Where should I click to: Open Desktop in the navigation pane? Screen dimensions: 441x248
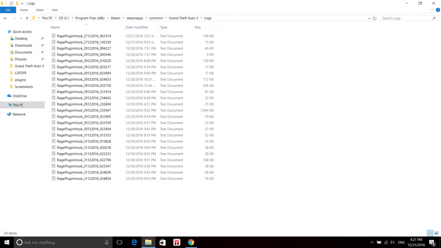point(21,38)
